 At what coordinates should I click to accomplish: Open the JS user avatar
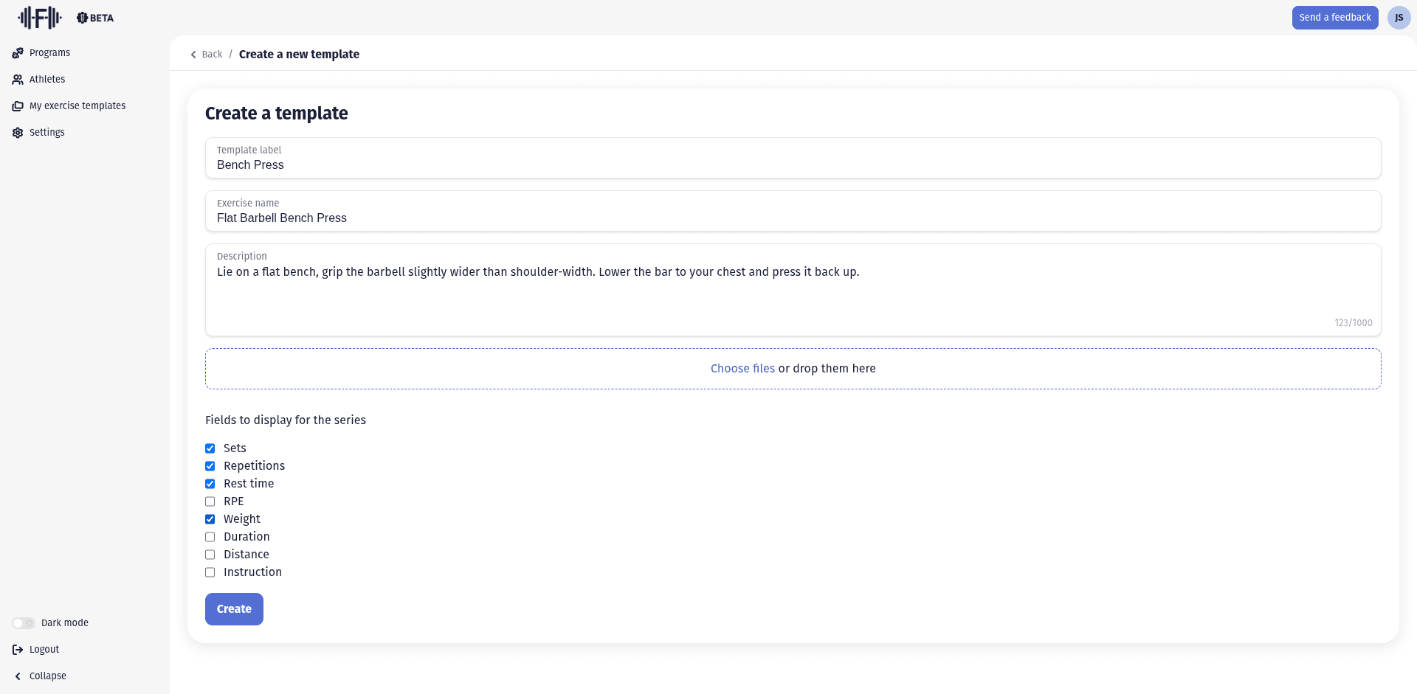[1399, 18]
